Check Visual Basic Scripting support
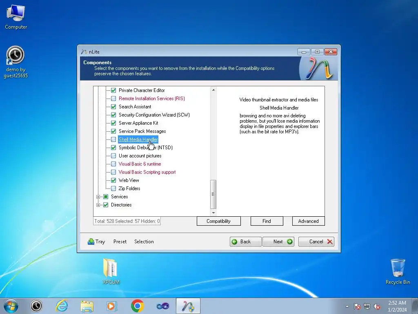 click(113, 172)
